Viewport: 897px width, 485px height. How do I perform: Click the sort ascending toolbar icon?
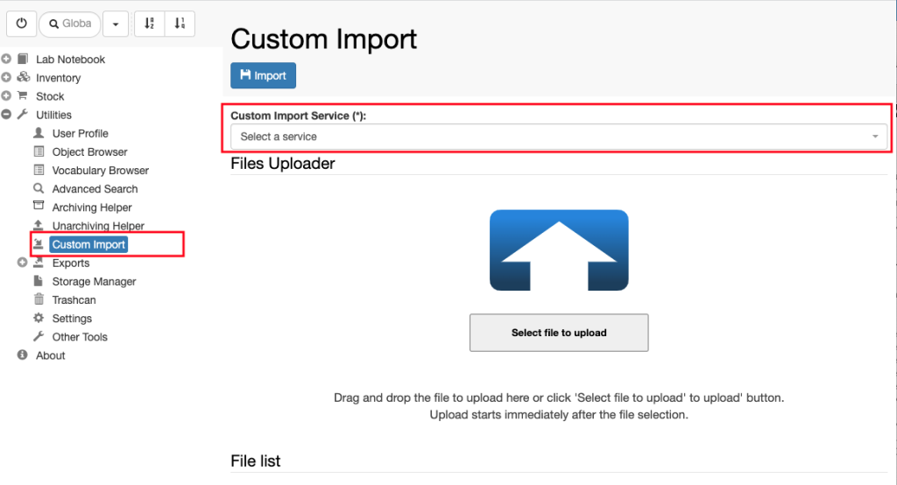point(149,24)
